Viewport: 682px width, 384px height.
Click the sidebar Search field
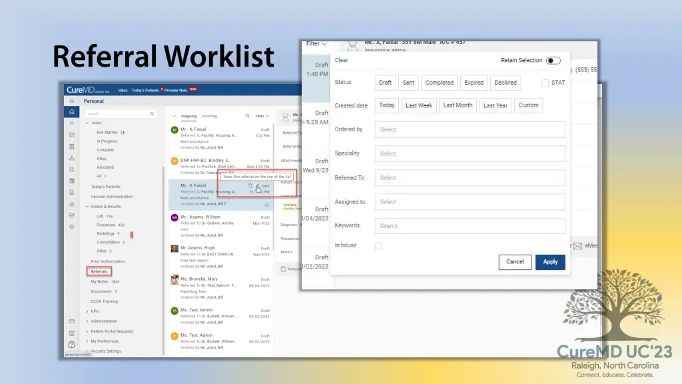tap(121, 113)
